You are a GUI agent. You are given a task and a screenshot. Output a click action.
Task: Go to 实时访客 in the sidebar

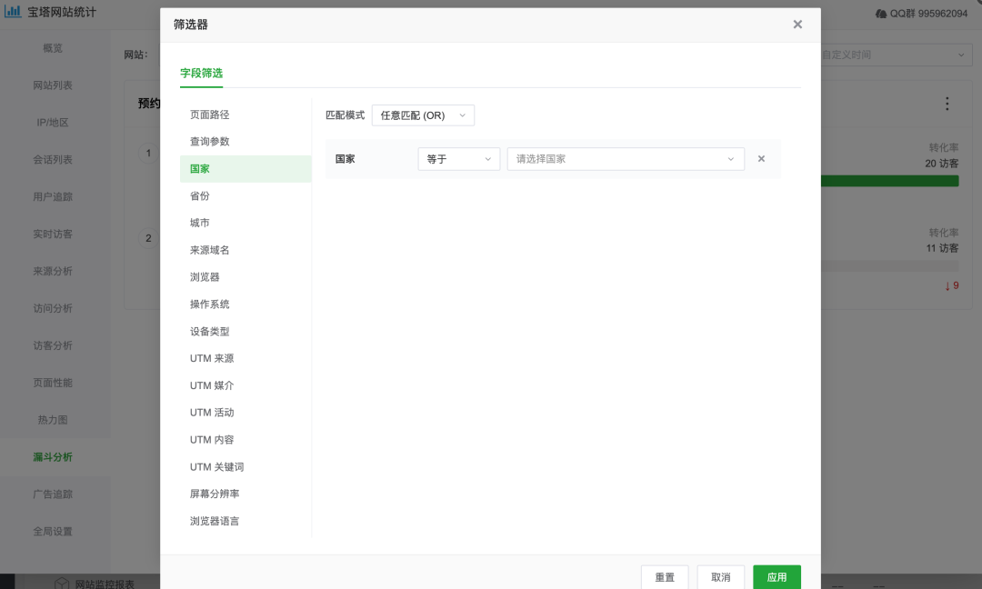click(54, 235)
